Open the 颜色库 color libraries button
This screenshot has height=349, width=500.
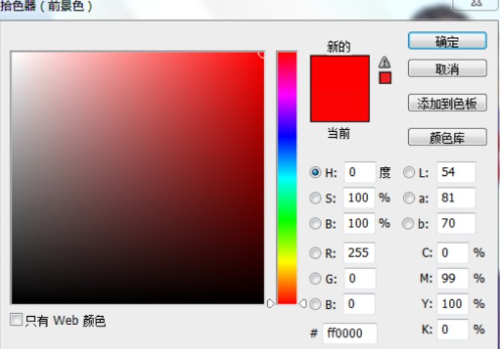pyautogui.click(x=447, y=137)
